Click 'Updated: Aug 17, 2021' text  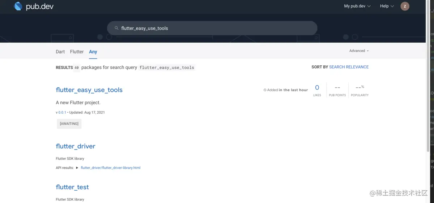(x=87, y=112)
